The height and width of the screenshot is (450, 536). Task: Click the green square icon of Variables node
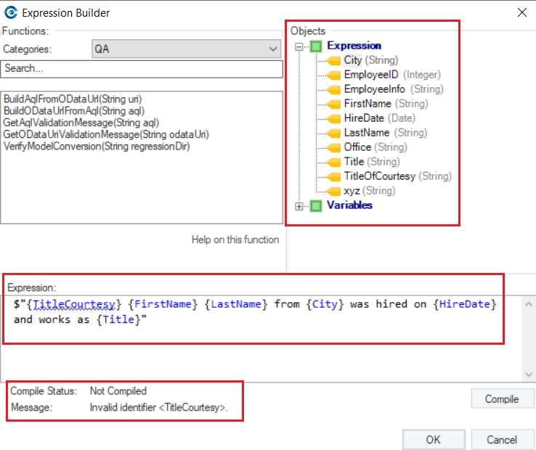[x=316, y=205]
